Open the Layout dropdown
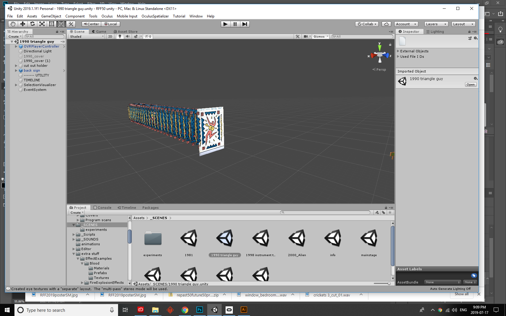The image size is (506, 316). pyautogui.click(x=463, y=24)
